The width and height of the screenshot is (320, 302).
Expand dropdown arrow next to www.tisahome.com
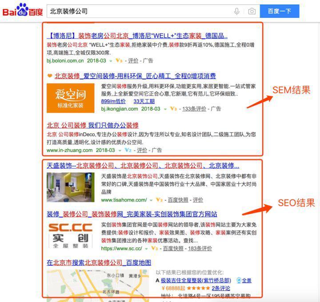pyautogui.click(x=151, y=200)
